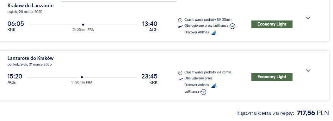Expand the Kraków do Lanzarote flight details chevron
333x121 pixels.
[308, 18]
